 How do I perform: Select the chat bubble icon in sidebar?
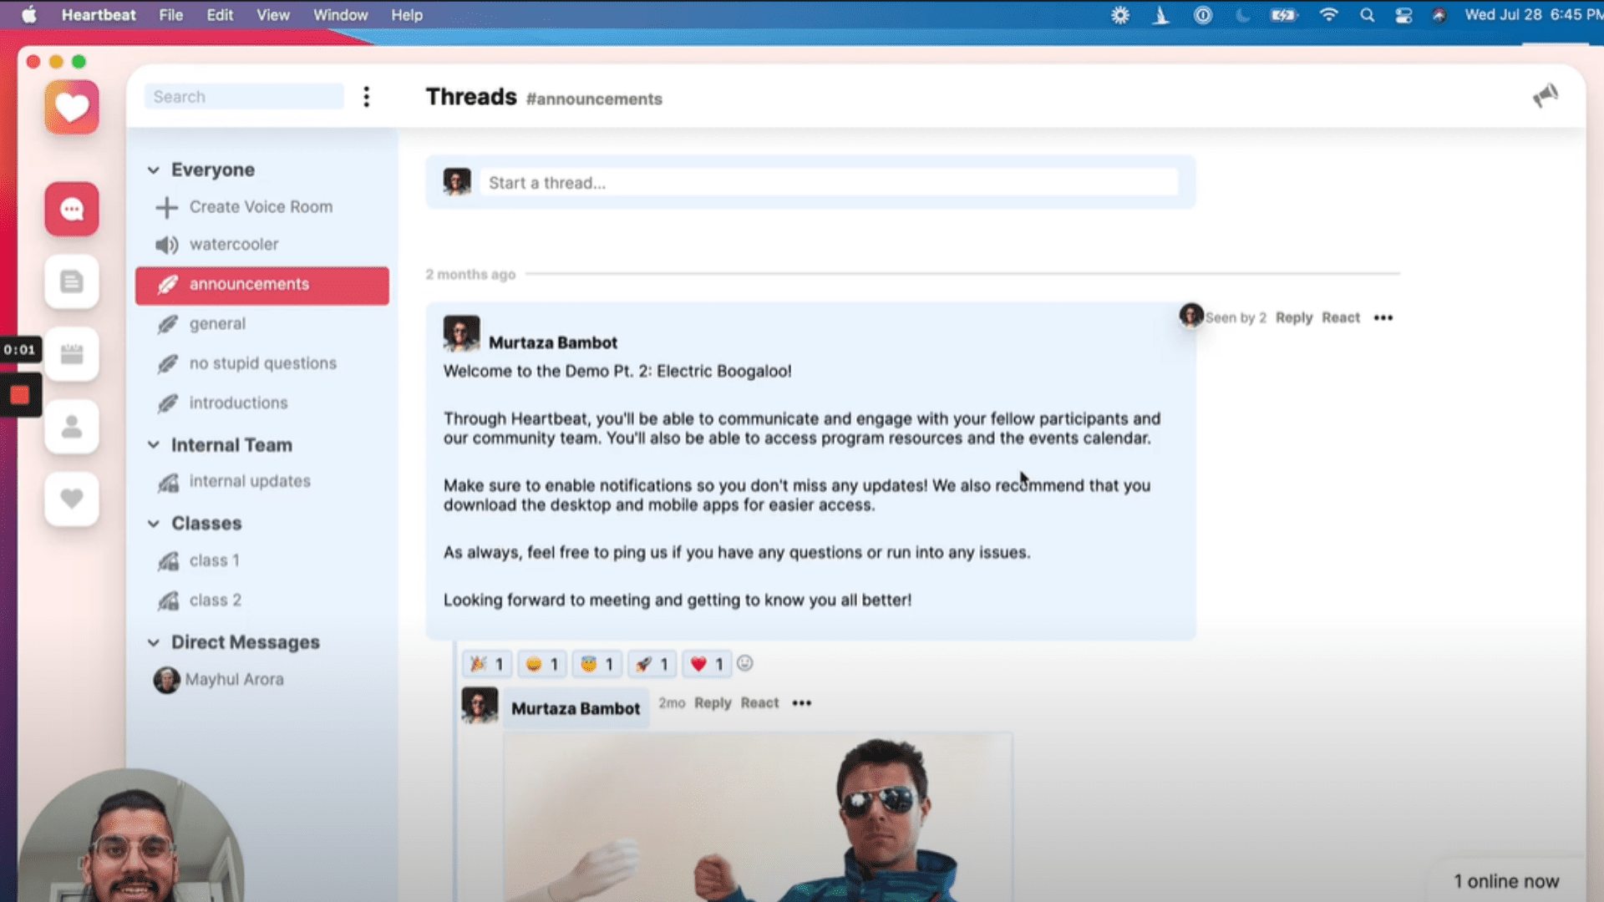point(73,210)
